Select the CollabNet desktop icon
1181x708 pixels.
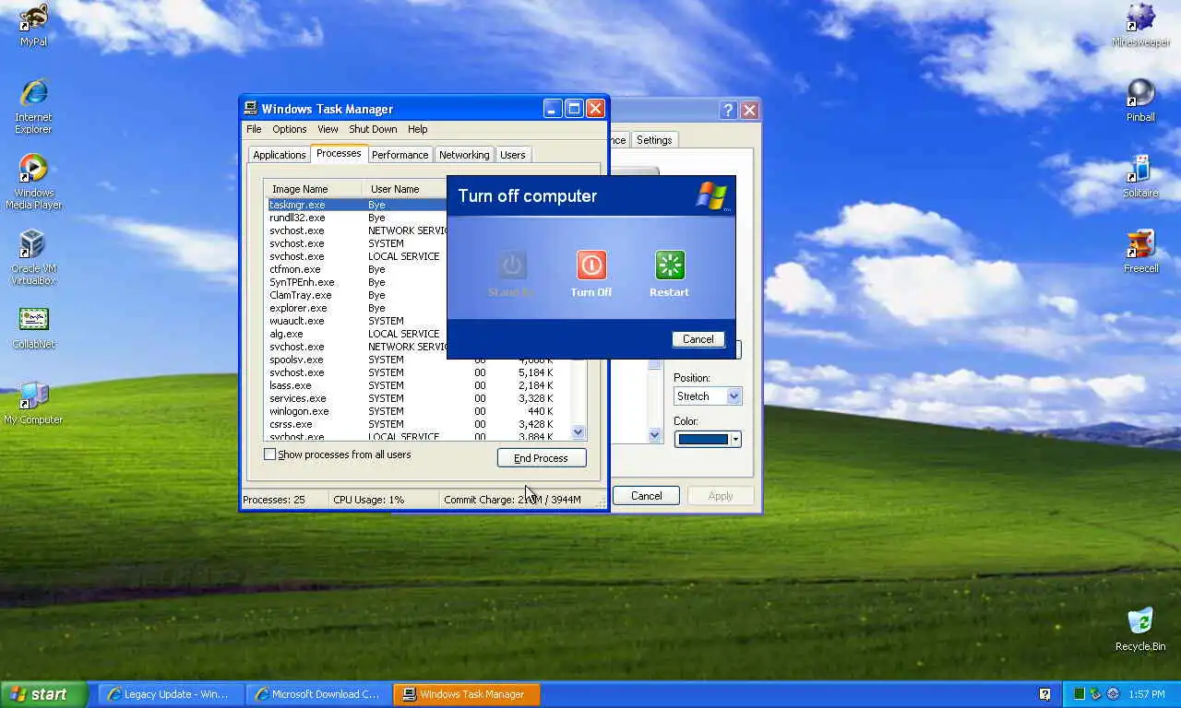pyautogui.click(x=33, y=328)
